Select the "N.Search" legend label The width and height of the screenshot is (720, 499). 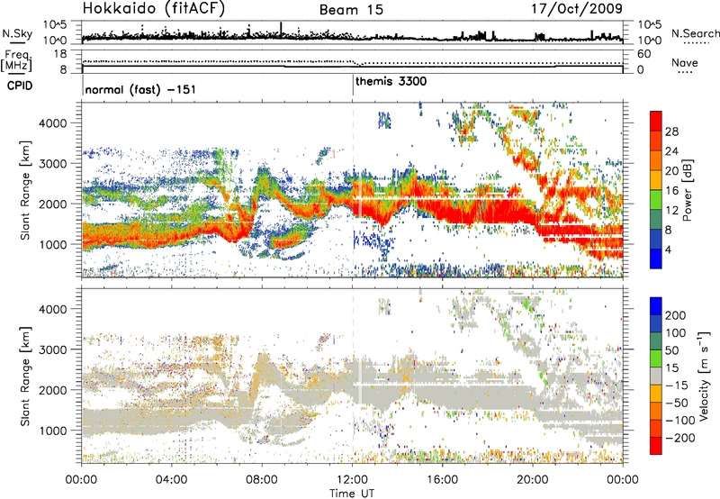click(x=695, y=33)
